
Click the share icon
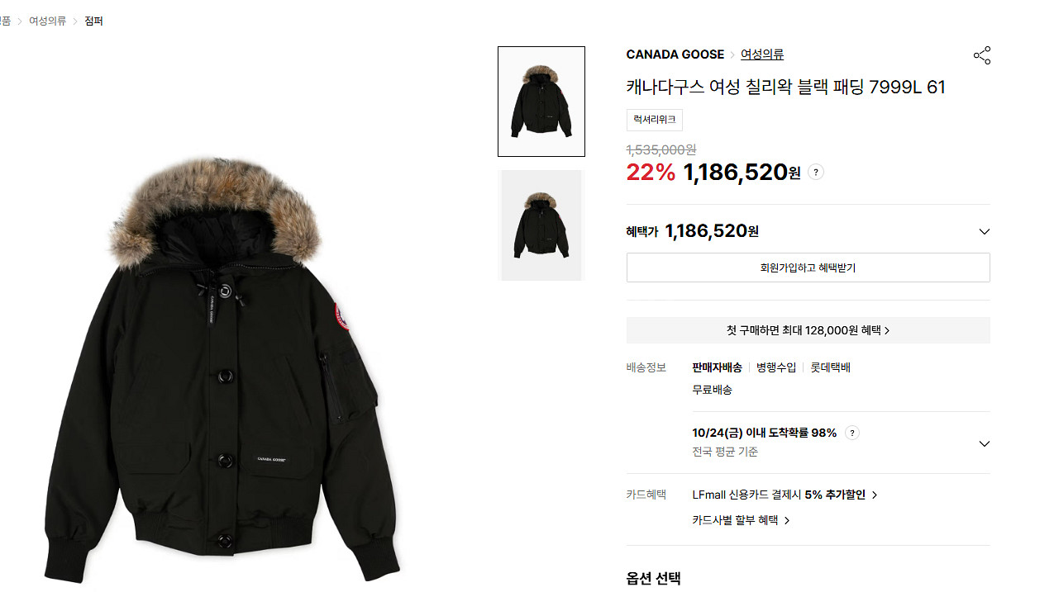[x=981, y=55]
